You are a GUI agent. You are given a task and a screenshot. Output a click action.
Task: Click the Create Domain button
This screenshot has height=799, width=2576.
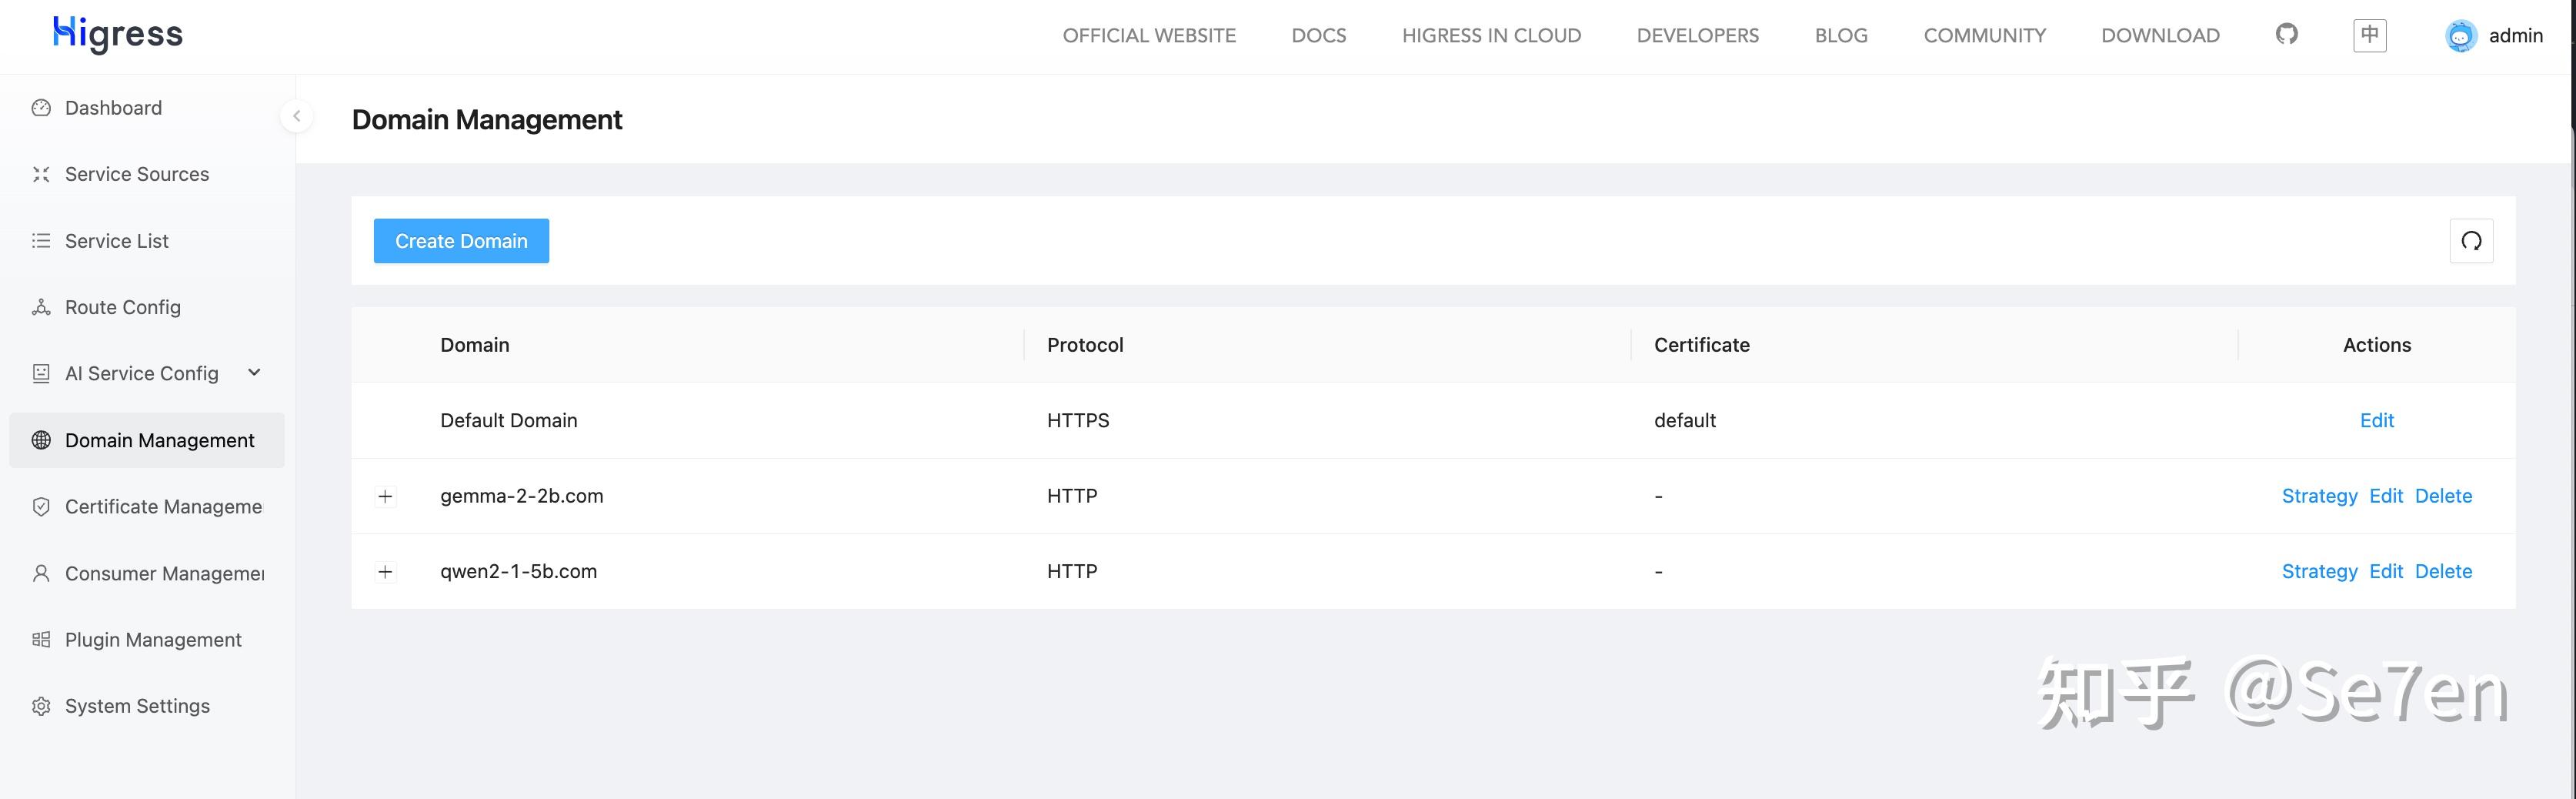click(x=461, y=241)
